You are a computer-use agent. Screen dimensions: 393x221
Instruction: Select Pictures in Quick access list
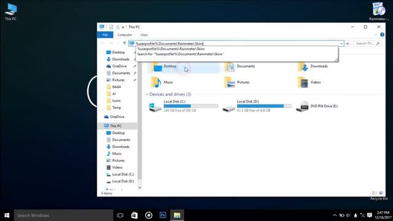click(118, 80)
